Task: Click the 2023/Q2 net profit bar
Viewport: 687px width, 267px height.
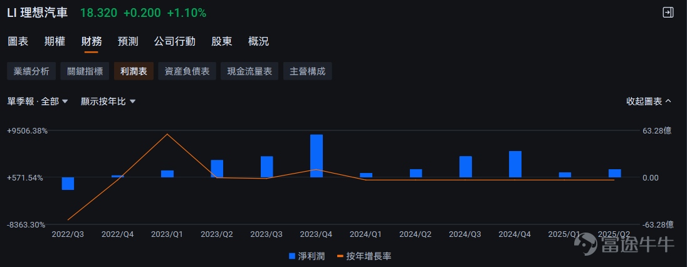Action: click(x=217, y=169)
